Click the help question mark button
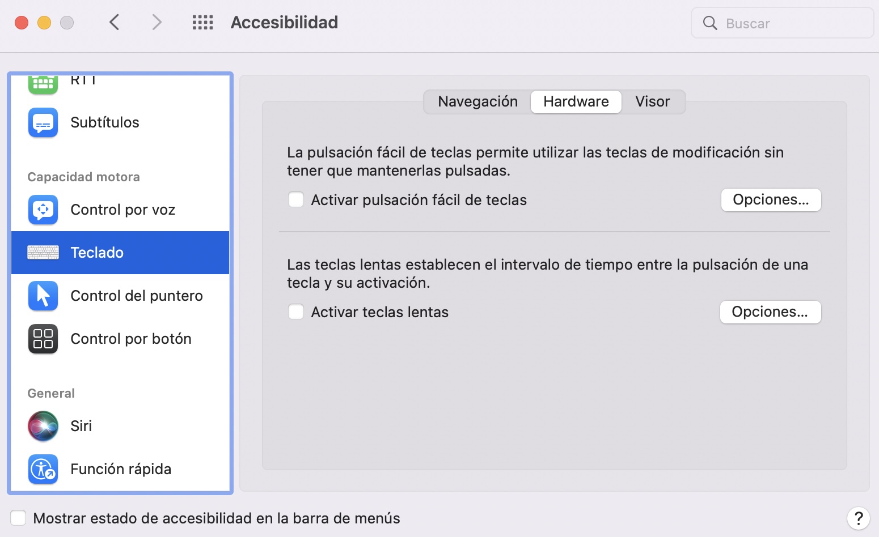Viewport: 879px width, 537px height. click(859, 518)
